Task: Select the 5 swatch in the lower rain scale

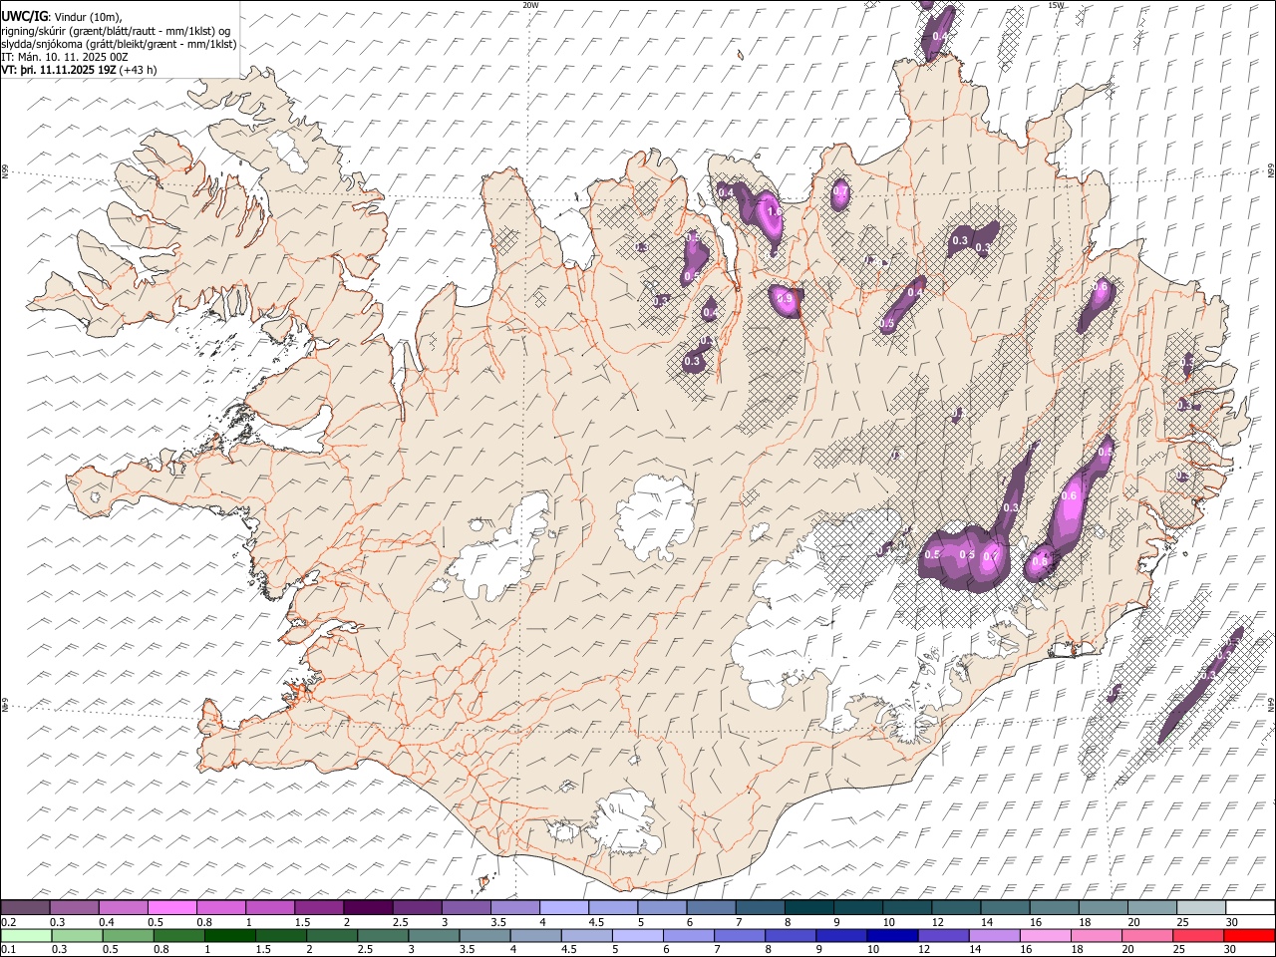Action: [x=637, y=935]
